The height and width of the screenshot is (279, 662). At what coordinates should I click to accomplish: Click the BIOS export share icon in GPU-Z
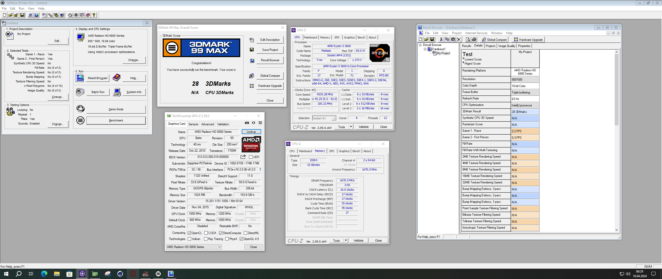point(243,157)
